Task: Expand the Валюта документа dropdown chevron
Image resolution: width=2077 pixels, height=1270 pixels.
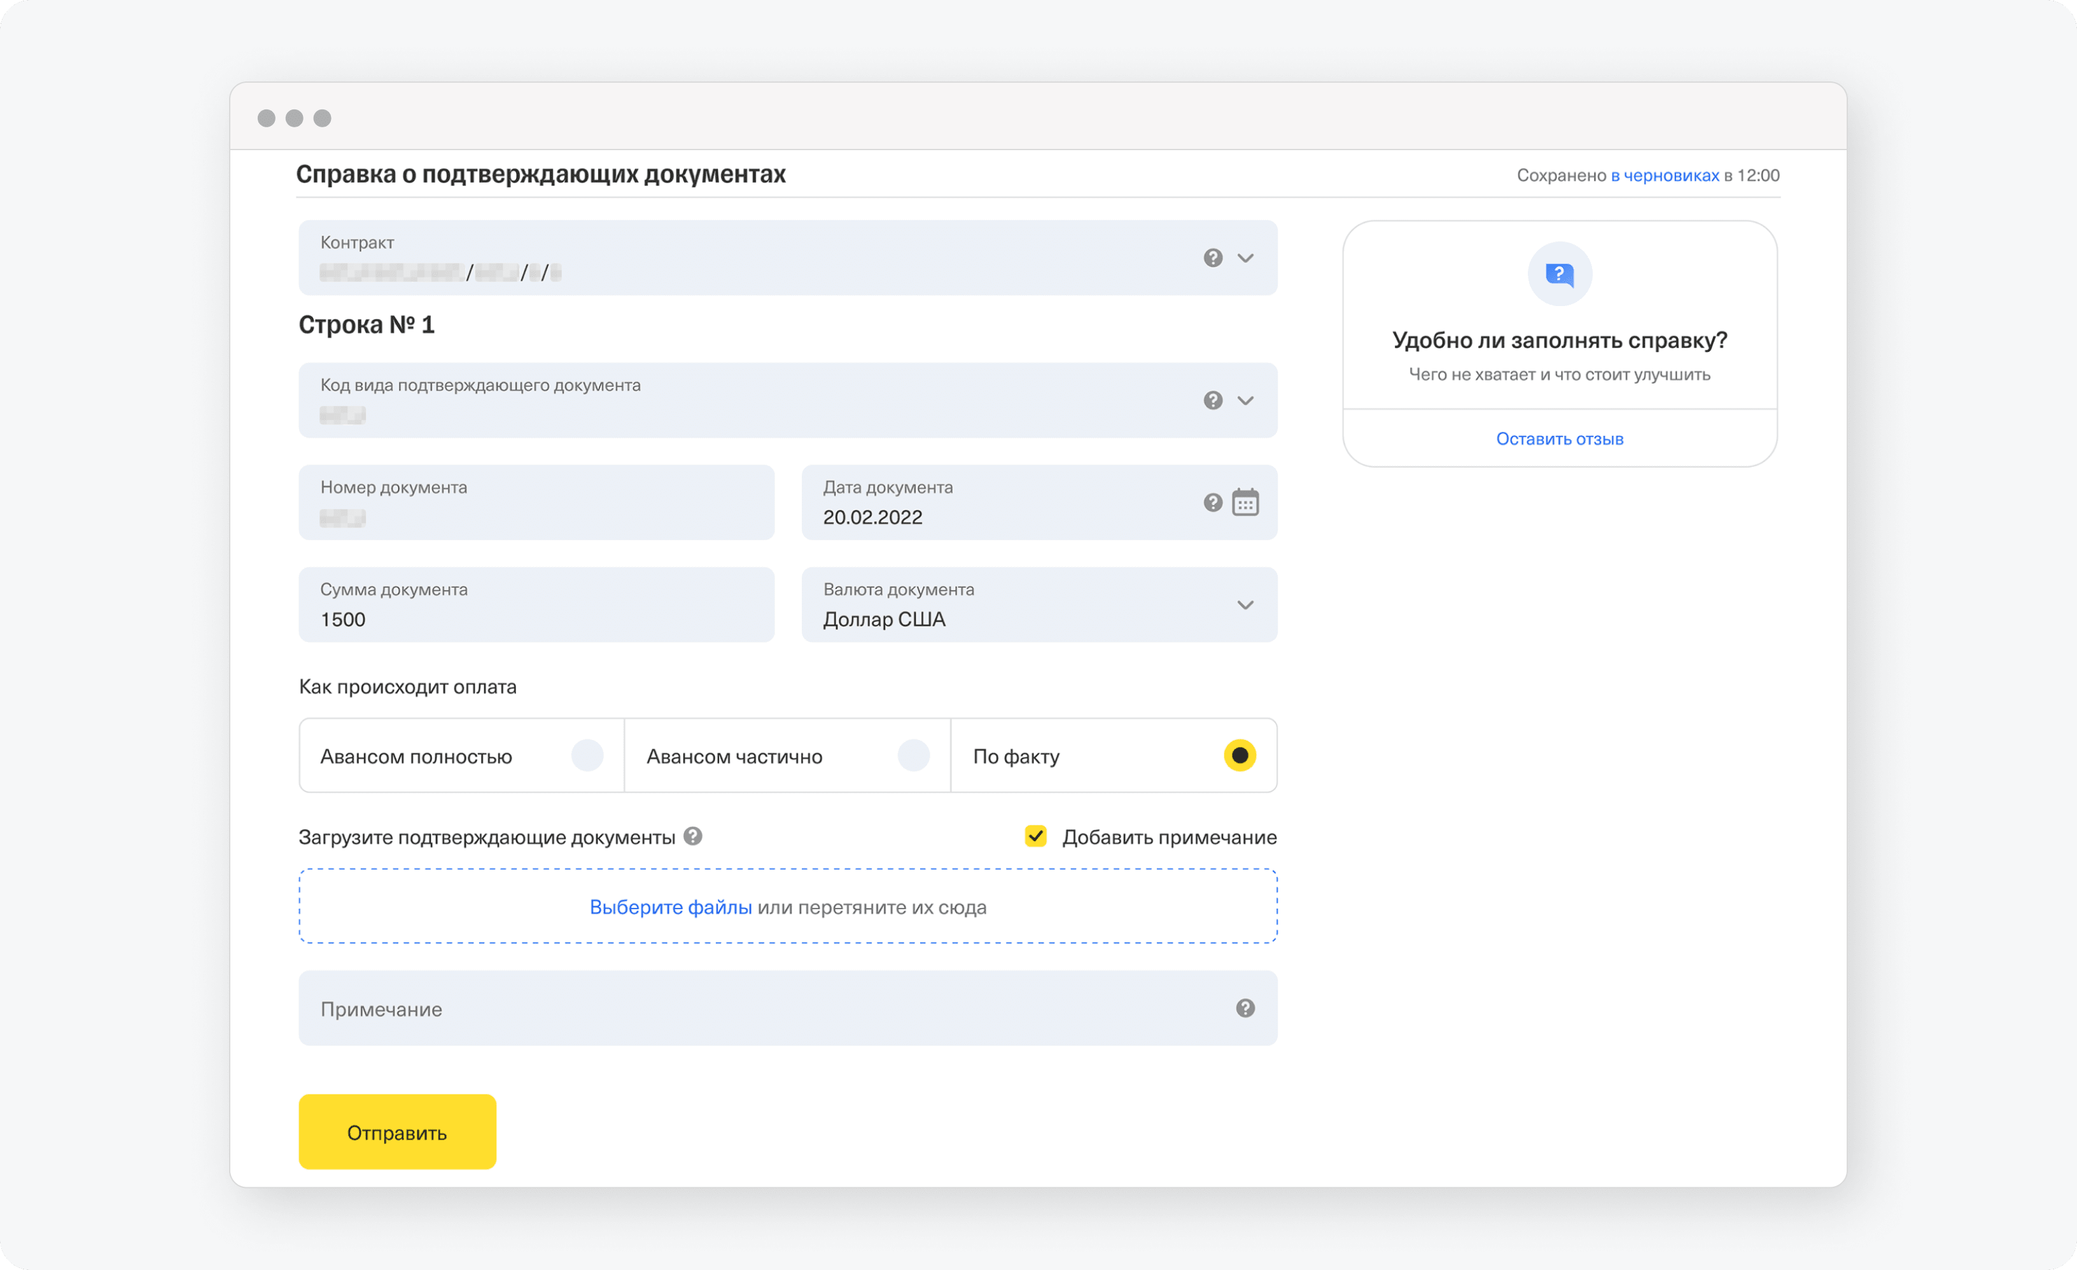Action: tap(1245, 605)
